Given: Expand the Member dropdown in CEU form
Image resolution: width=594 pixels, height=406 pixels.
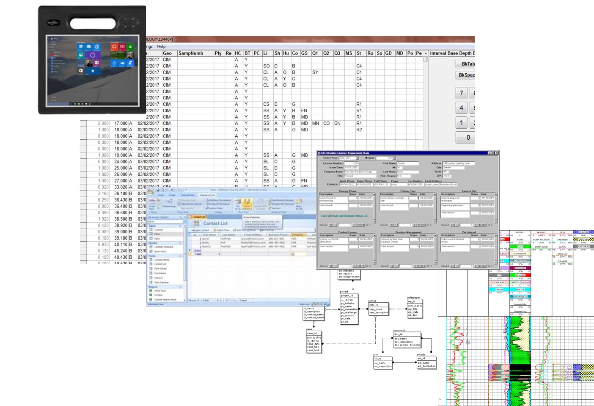Looking at the screenshot, I should [x=394, y=158].
